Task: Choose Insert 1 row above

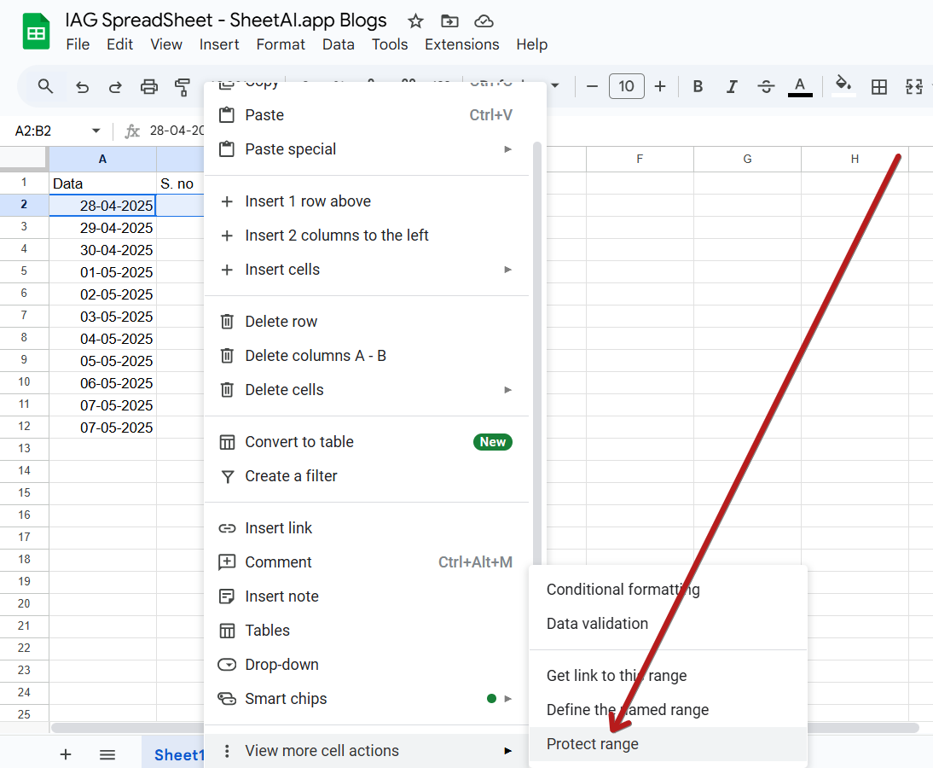Action: tap(367, 201)
